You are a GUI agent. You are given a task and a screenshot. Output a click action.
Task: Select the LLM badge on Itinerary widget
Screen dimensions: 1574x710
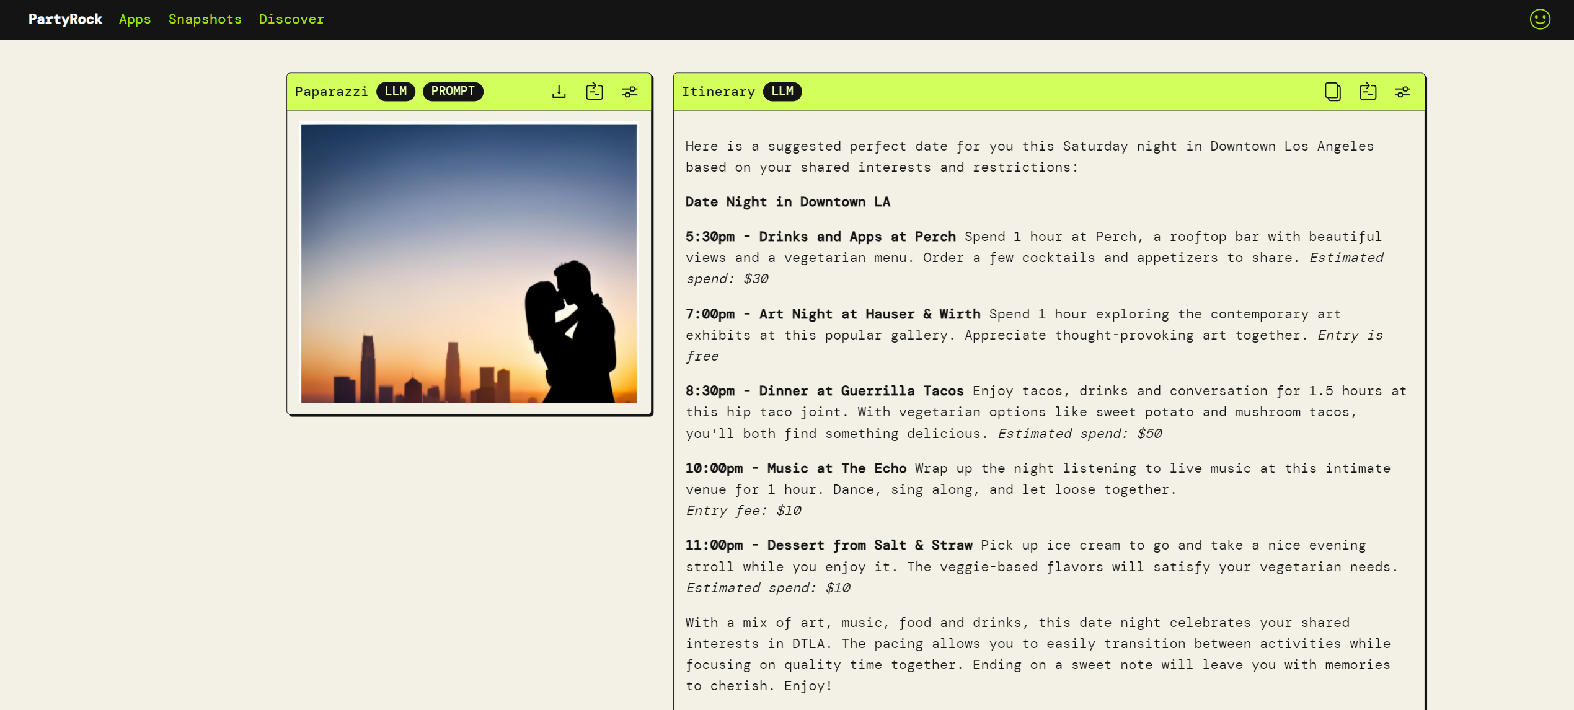(x=782, y=92)
